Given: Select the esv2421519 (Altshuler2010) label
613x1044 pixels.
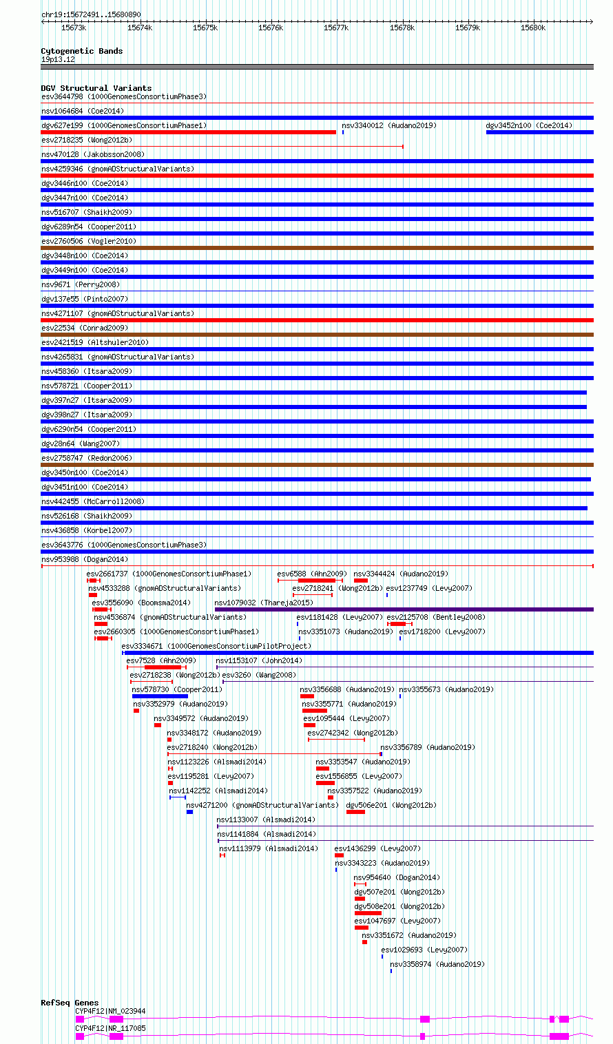Looking at the screenshot, I should [x=95, y=343].
